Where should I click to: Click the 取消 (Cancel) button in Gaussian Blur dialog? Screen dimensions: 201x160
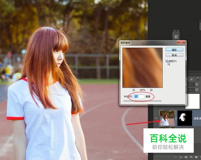tap(174, 55)
